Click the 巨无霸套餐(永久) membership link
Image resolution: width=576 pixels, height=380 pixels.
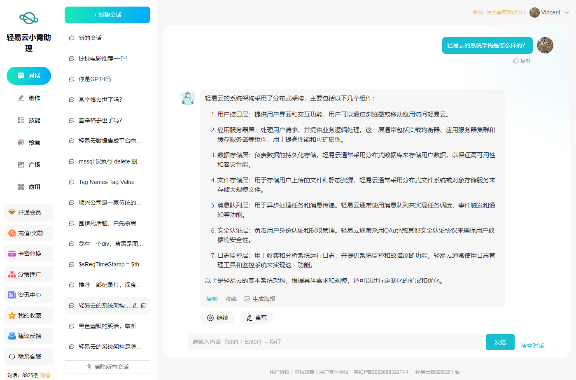(x=506, y=12)
